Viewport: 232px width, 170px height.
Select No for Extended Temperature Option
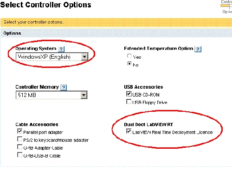pyautogui.click(x=129, y=63)
